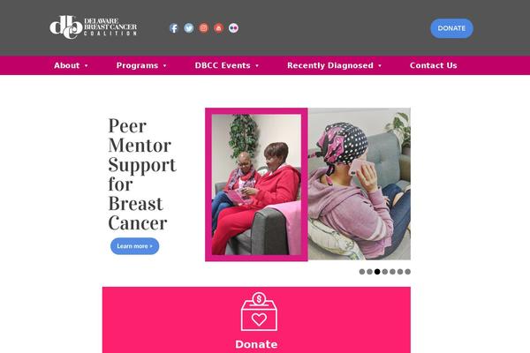Screen dimensions: 530x353
Task: Open the Facebook social icon
Action: [174, 28]
